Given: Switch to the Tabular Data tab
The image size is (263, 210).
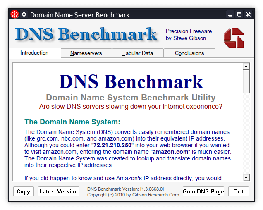Looking at the screenshot, I should [138, 53].
